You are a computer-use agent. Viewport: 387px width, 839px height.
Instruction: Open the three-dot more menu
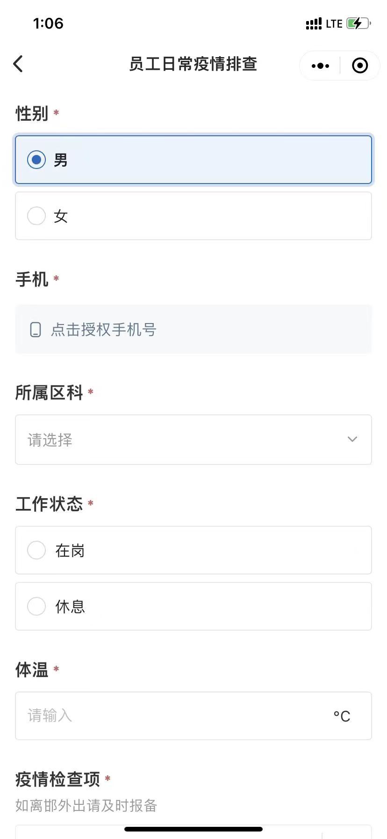pyautogui.click(x=320, y=66)
